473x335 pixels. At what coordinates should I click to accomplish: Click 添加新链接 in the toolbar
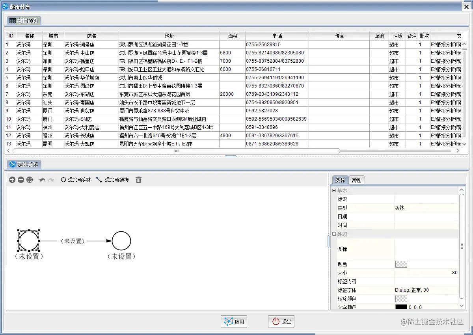coord(113,180)
